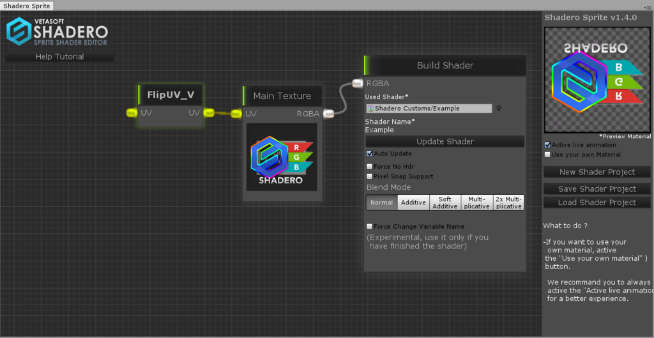Toggle Active live animation checkbox
This screenshot has height=338, width=654.
pyautogui.click(x=547, y=145)
